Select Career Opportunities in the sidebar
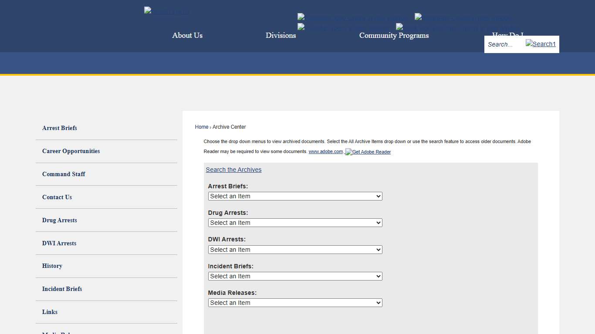Viewport: 595px width, 334px height. tap(71, 151)
